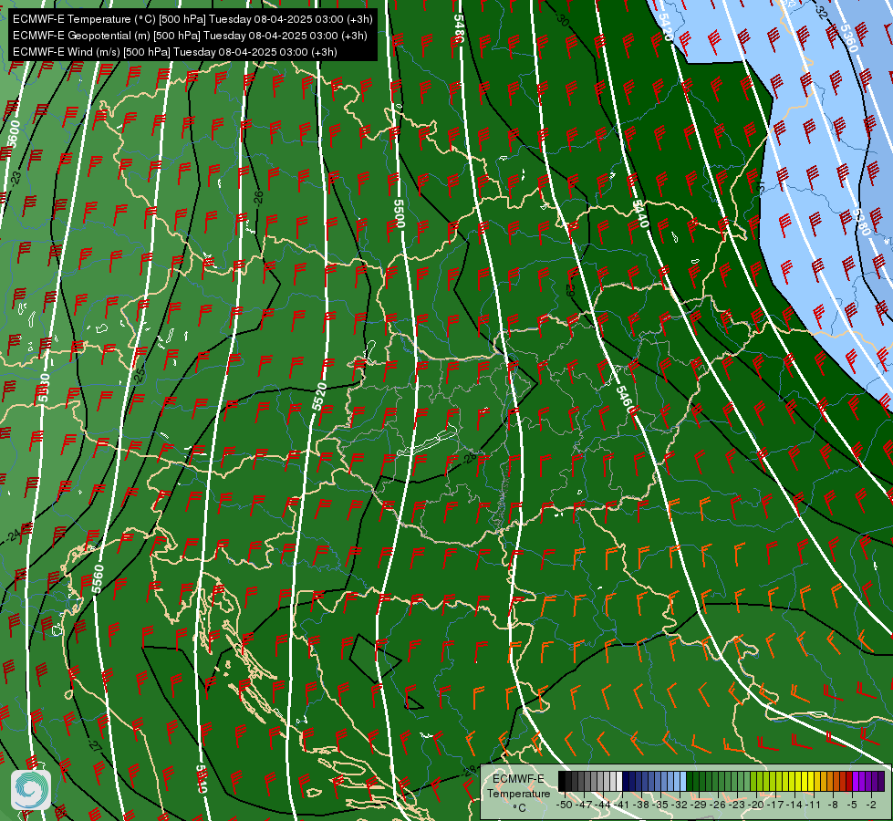Image resolution: width=893 pixels, height=821 pixels.
Task: Click the colorbar tick label -2
Action: click(871, 805)
